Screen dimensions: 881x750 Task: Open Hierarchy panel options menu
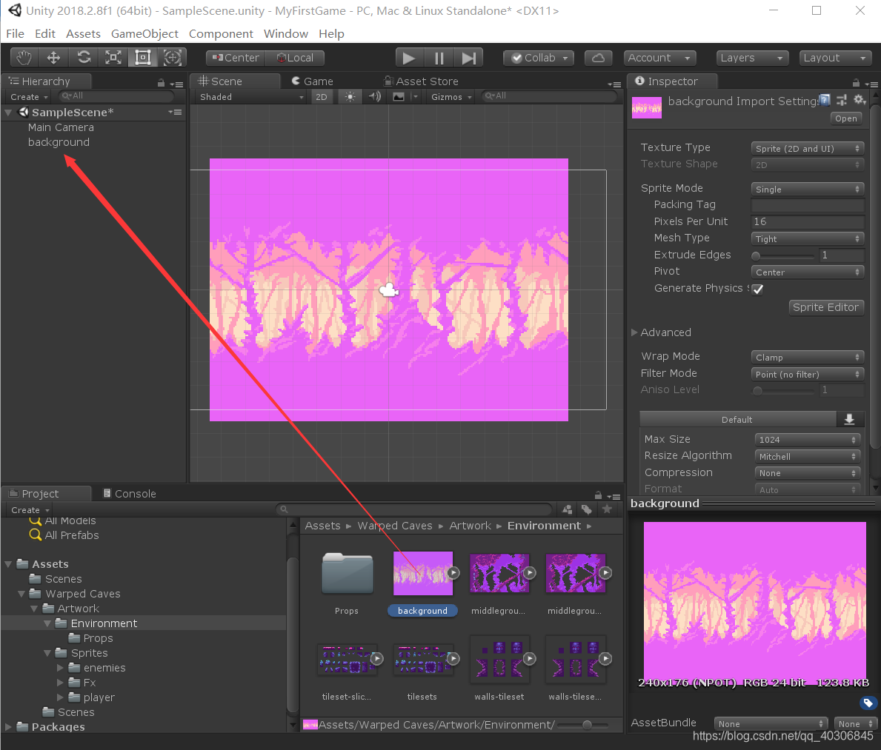(x=178, y=84)
